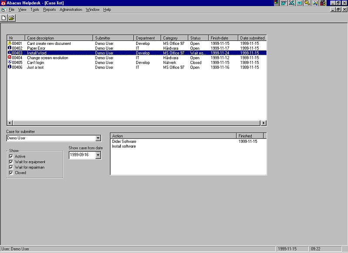Sort by the Category column header
Image resolution: width=348 pixels, height=253 pixels.
coord(174,38)
